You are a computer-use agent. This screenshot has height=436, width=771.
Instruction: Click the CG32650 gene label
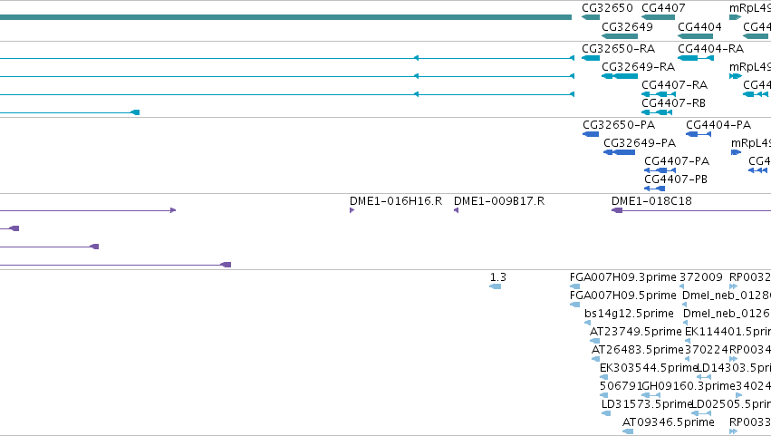(x=607, y=8)
